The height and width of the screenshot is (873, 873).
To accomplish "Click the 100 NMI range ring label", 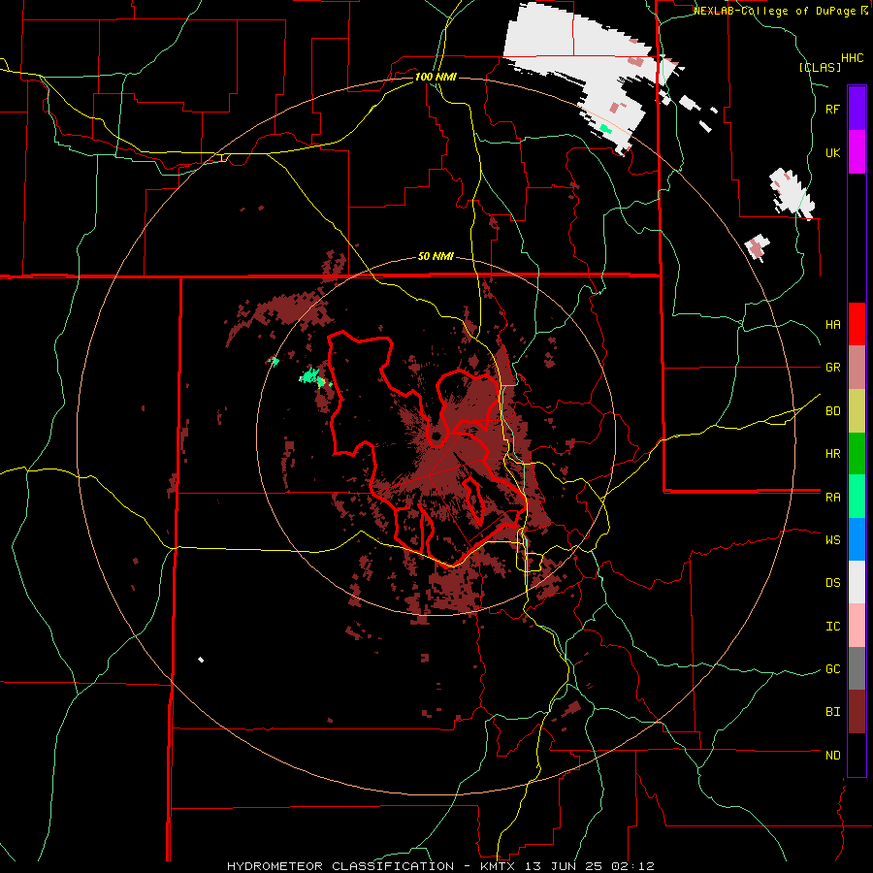I will point(436,77).
